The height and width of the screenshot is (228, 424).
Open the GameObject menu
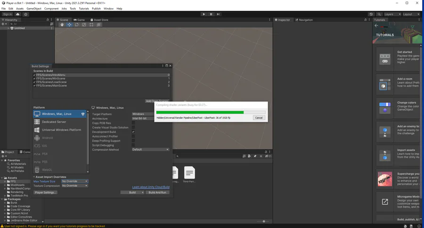pos(34,8)
